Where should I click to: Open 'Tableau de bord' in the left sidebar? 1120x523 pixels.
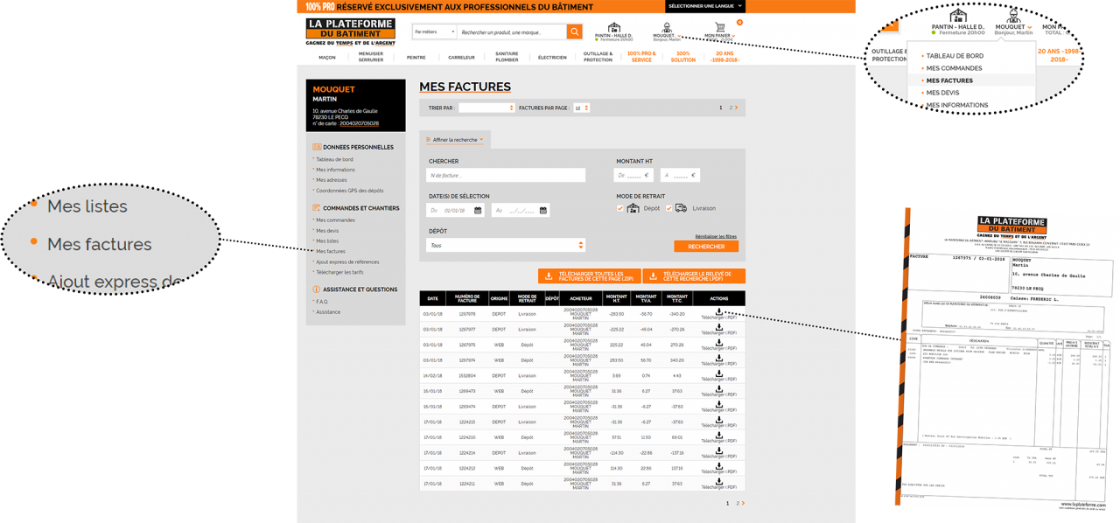coord(335,159)
